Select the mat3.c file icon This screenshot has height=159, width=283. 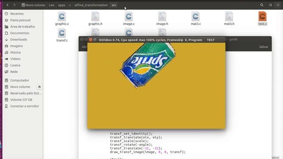pyautogui.click(x=195, y=19)
